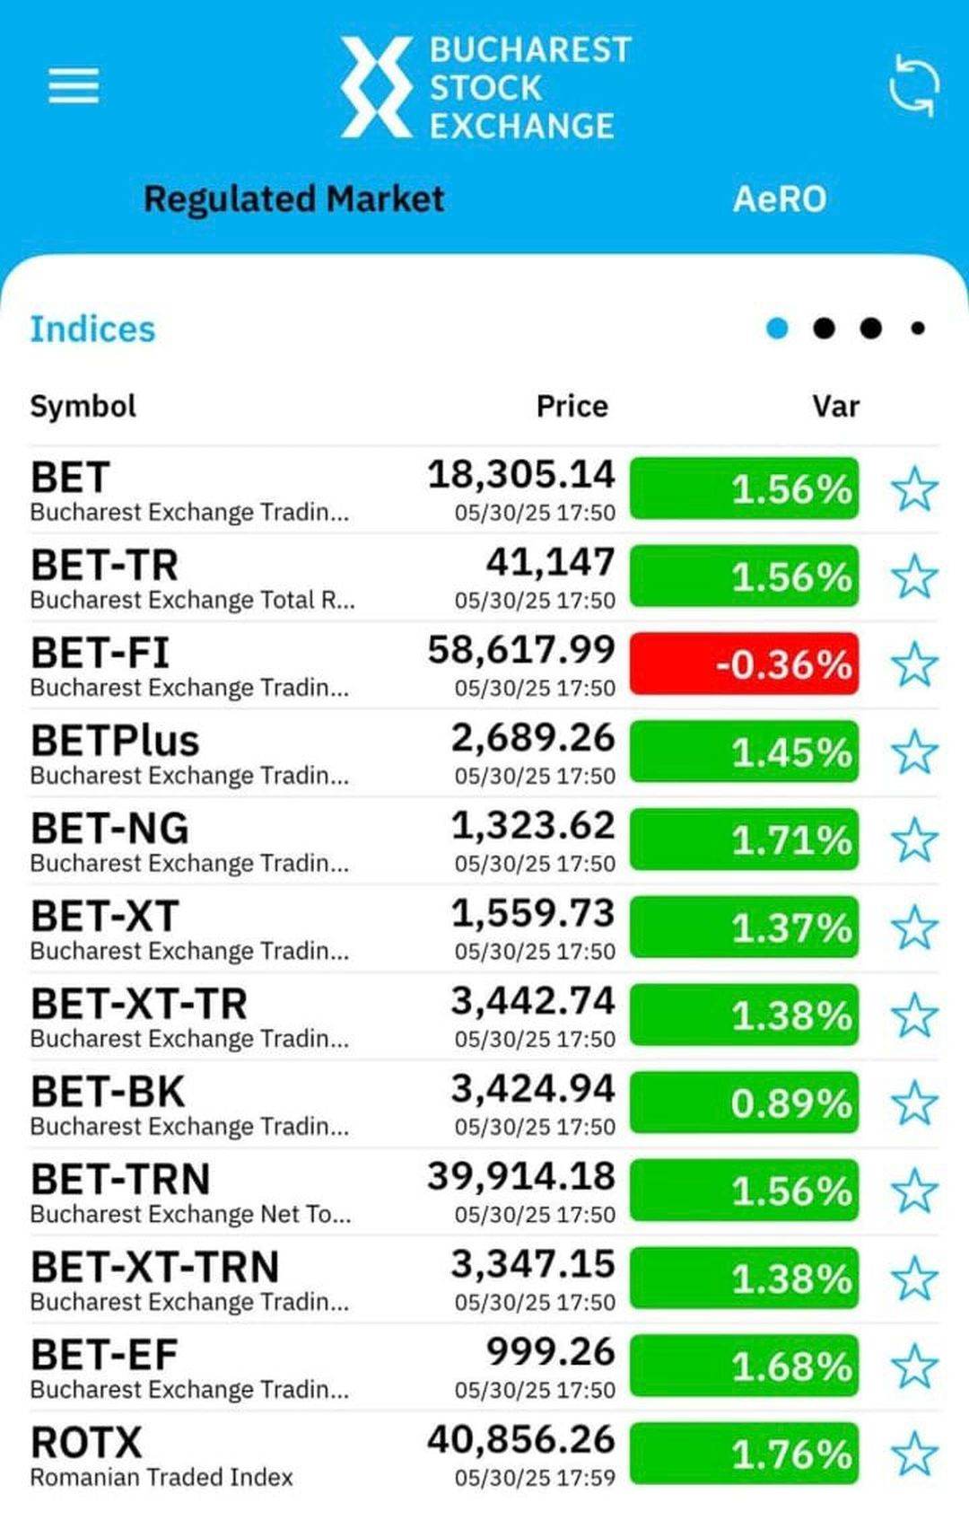Star the BET-NG index
Image resolution: width=969 pixels, height=1529 pixels.
tap(914, 840)
